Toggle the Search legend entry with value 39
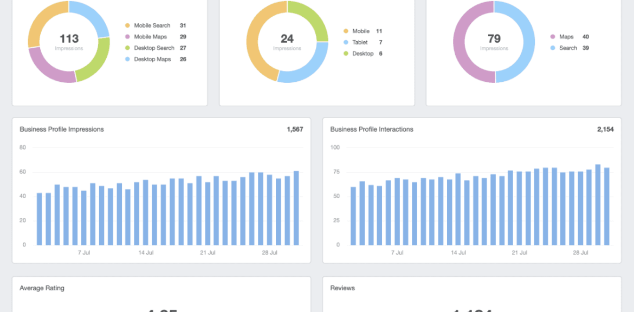The width and height of the screenshot is (634, 312). [x=567, y=48]
